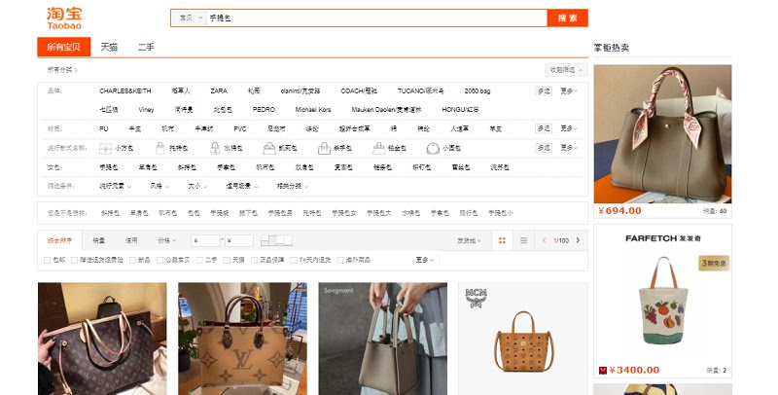Select the 小圆包 round bag style icon
The image size is (778, 395).
(433, 148)
